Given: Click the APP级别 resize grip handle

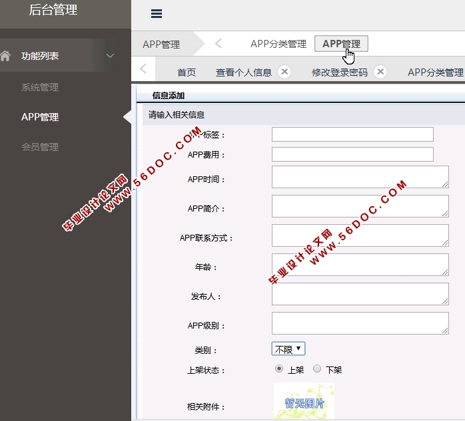Looking at the screenshot, I should pos(445,331).
